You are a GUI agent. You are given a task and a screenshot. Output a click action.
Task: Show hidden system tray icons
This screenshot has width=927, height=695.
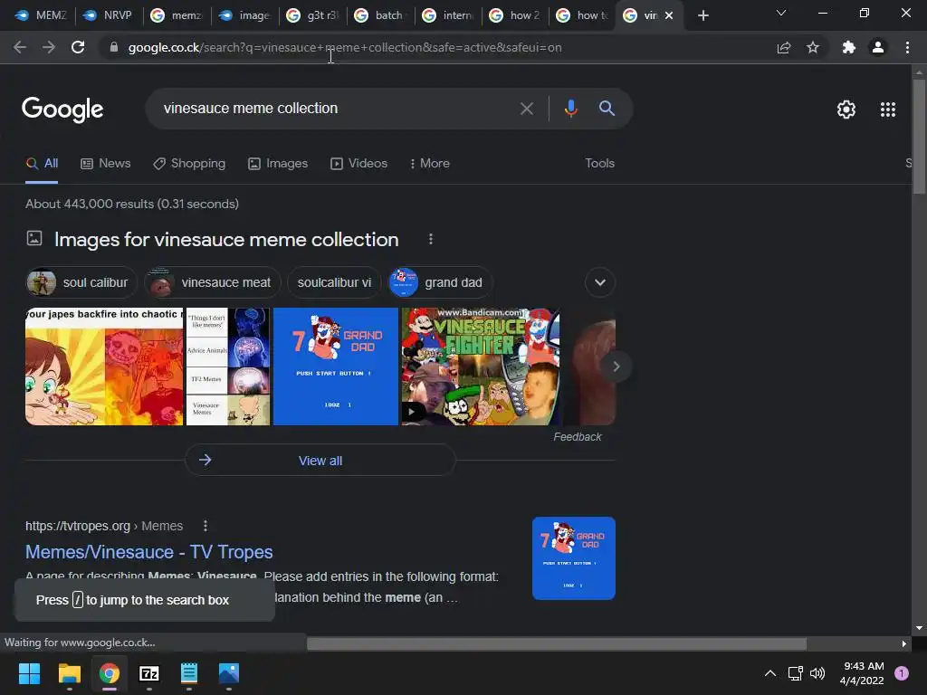[769, 673]
